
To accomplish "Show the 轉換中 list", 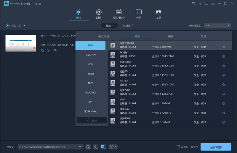I will click(x=109, y=26).
